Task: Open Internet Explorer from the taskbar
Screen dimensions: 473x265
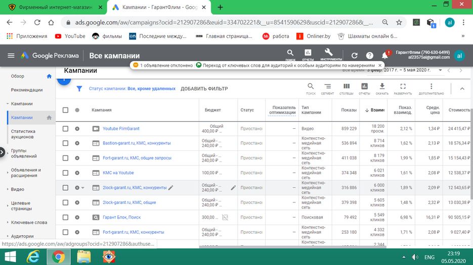Action: coord(33,257)
